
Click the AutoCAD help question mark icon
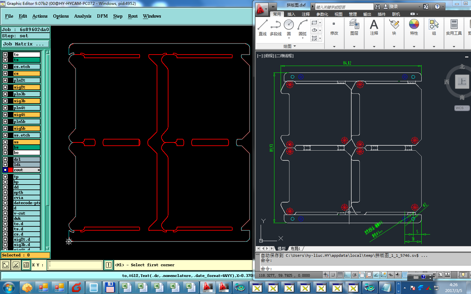[x=437, y=7]
